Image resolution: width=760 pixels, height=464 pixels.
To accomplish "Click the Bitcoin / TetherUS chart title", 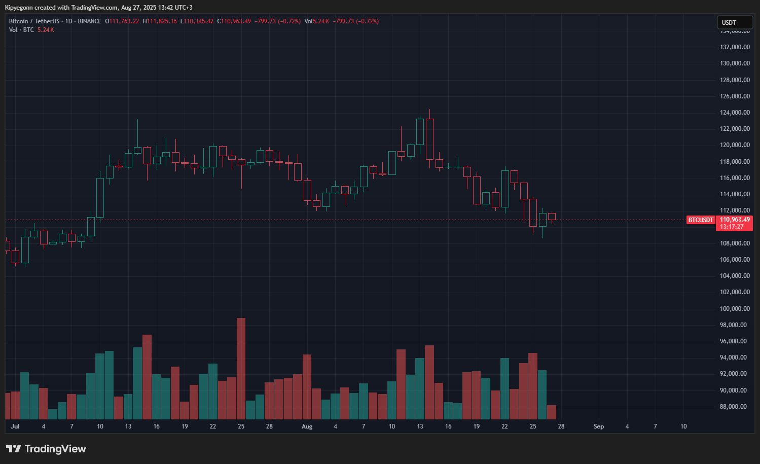I will 33,21.
